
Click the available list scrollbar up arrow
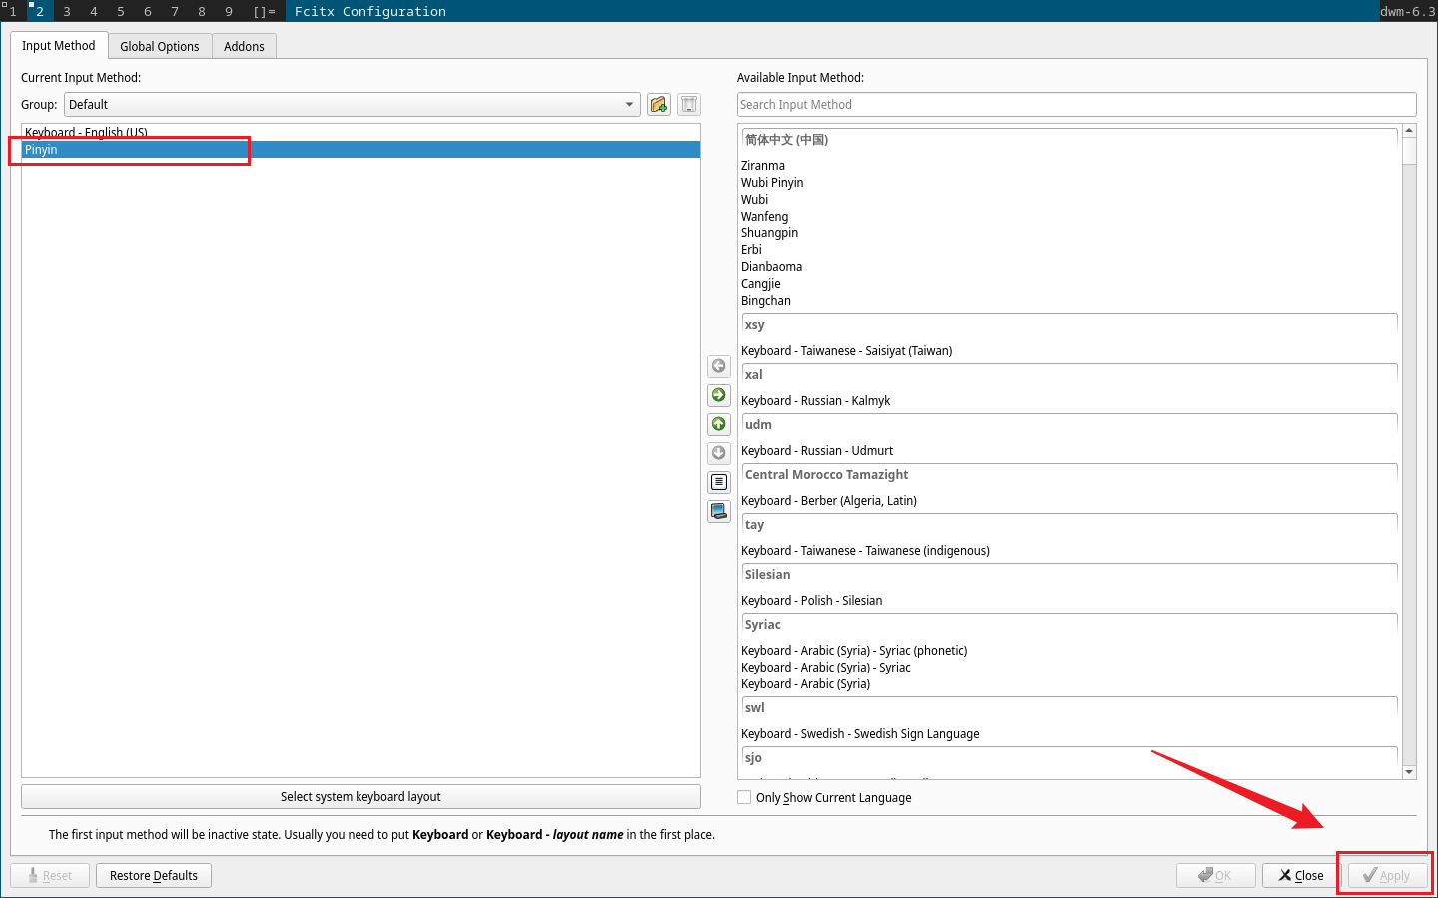(1409, 131)
